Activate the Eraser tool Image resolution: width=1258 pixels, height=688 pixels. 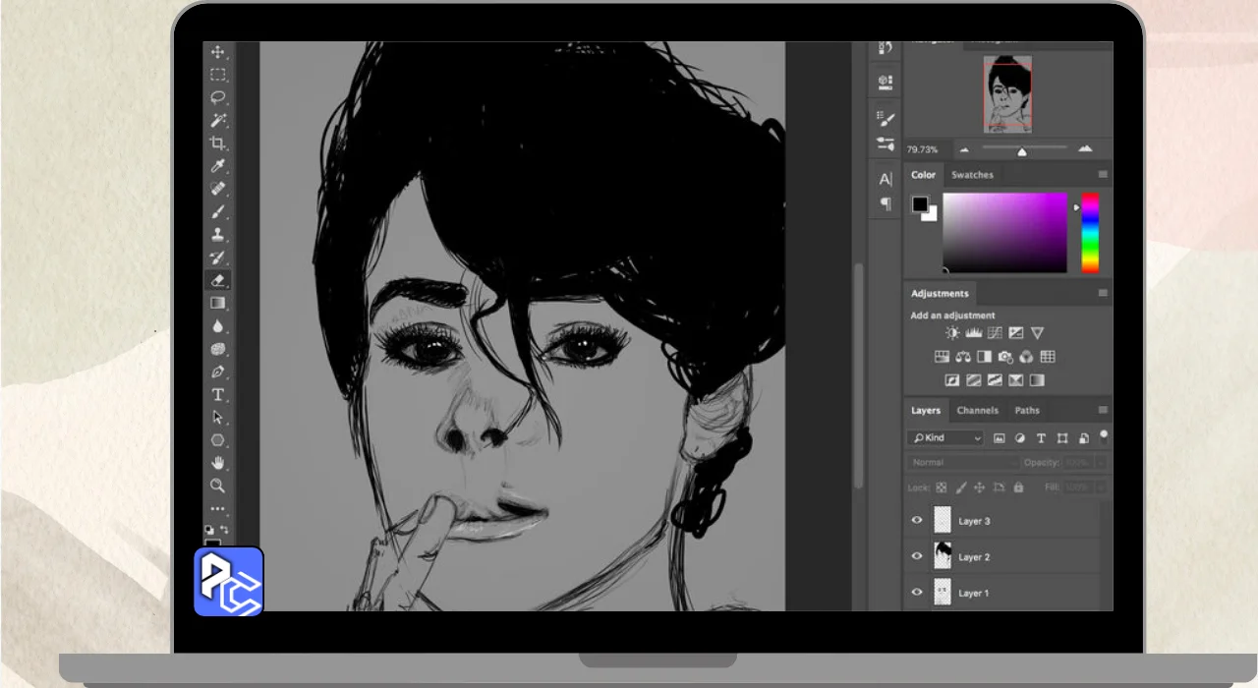click(218, 280)
